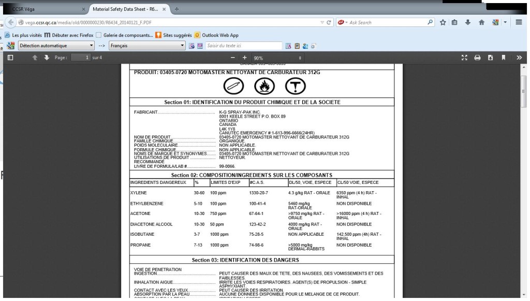Image resolution: width=530 pixels, height=301 pixels.
Task: Go to next PDF page arrow
Action: 47,58
